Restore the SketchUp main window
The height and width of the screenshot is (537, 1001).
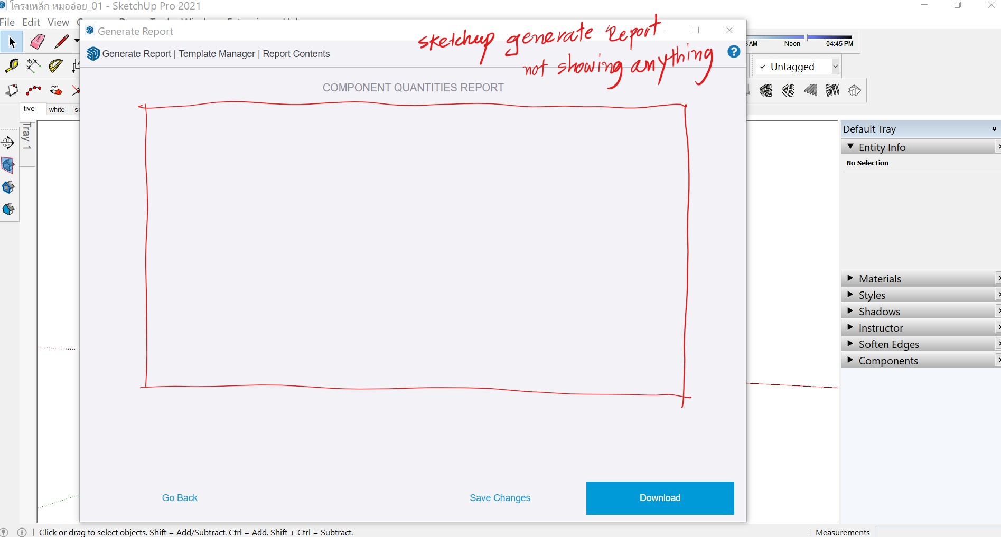958,5
